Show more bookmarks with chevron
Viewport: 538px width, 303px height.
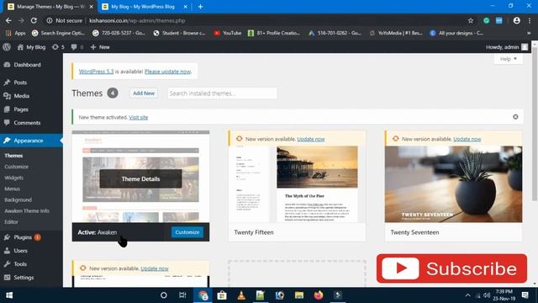529,33
